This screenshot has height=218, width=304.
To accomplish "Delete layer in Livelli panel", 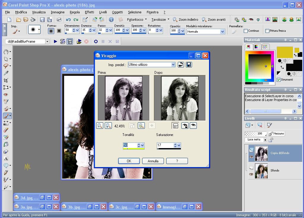I will 260,125.
